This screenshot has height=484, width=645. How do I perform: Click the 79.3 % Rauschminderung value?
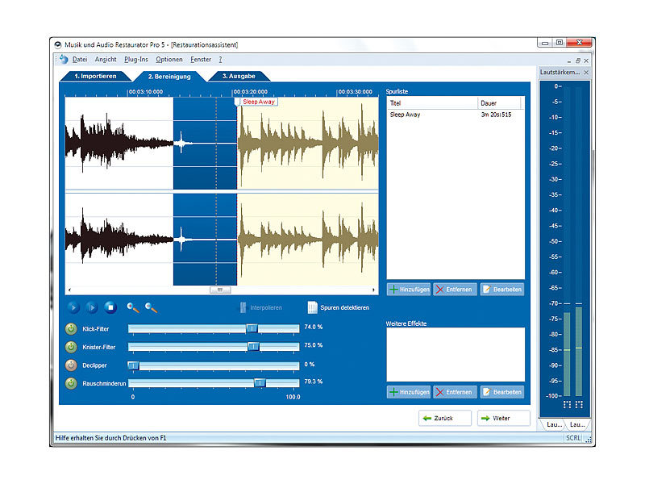tap(314, 382)
